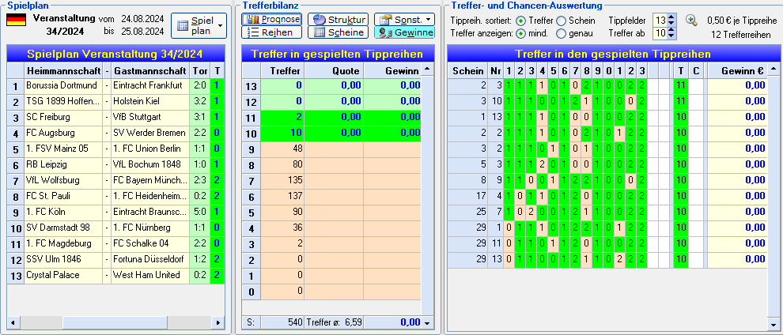Decrease the Tippfelder value
Screen dimensions: 783x335
tap(671, 24)
